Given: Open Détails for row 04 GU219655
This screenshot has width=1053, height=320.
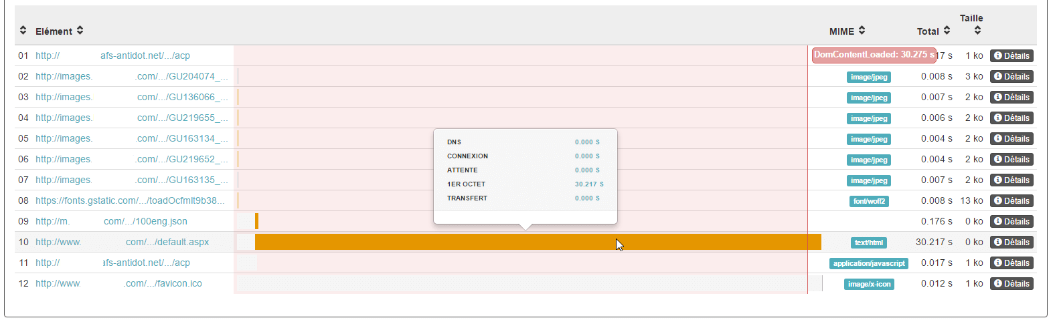Looking at the screenshot, I should pyautogui.click(x=1011, y=118).
